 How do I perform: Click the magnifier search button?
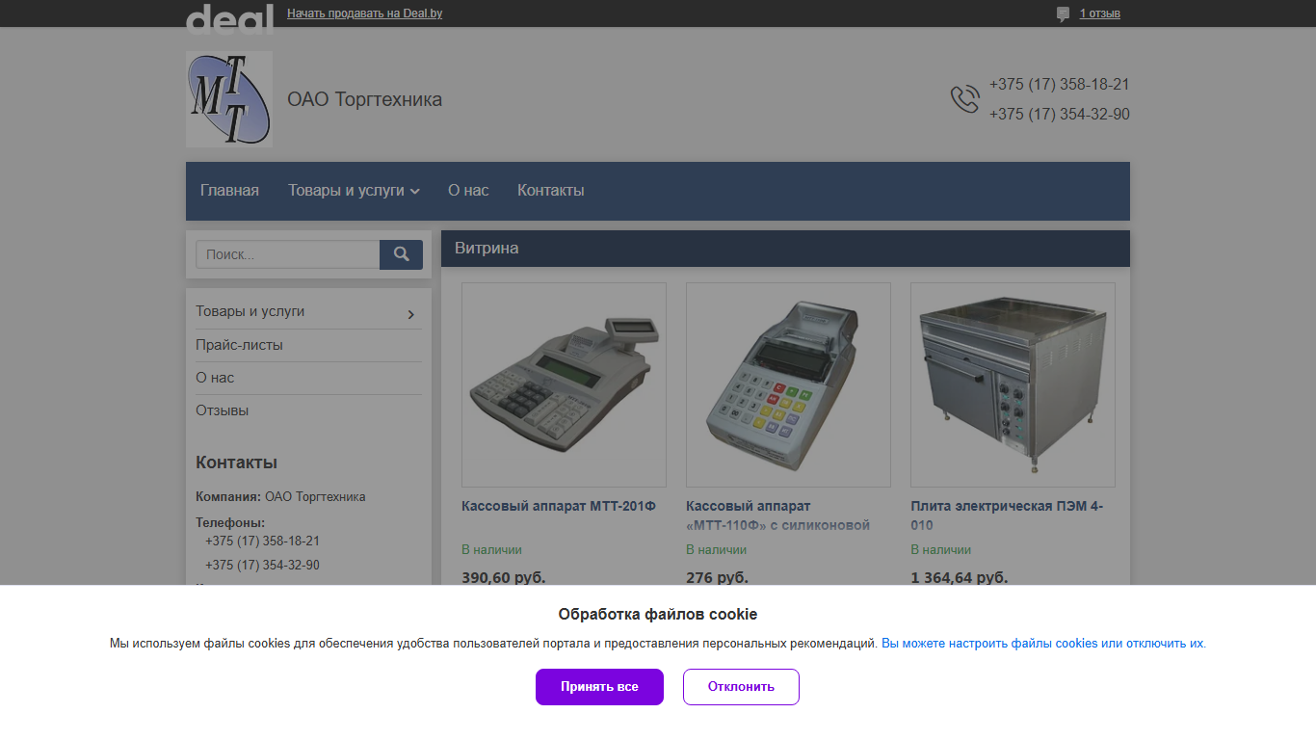coord(402,254)
